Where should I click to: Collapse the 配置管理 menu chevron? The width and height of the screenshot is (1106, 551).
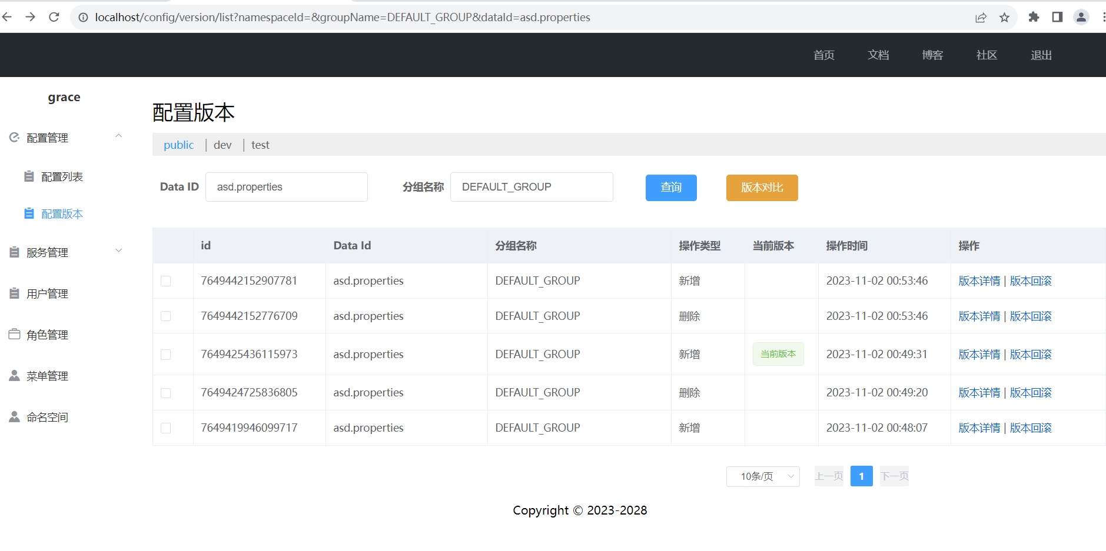coord(118,136)
